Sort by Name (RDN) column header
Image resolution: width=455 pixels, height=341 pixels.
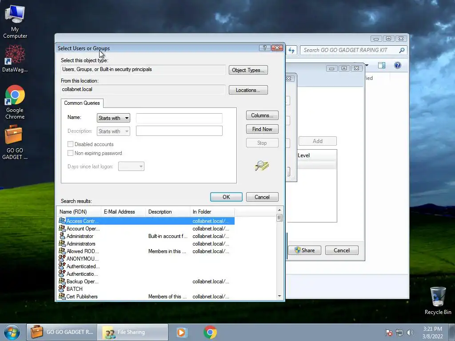click(79, 212)
